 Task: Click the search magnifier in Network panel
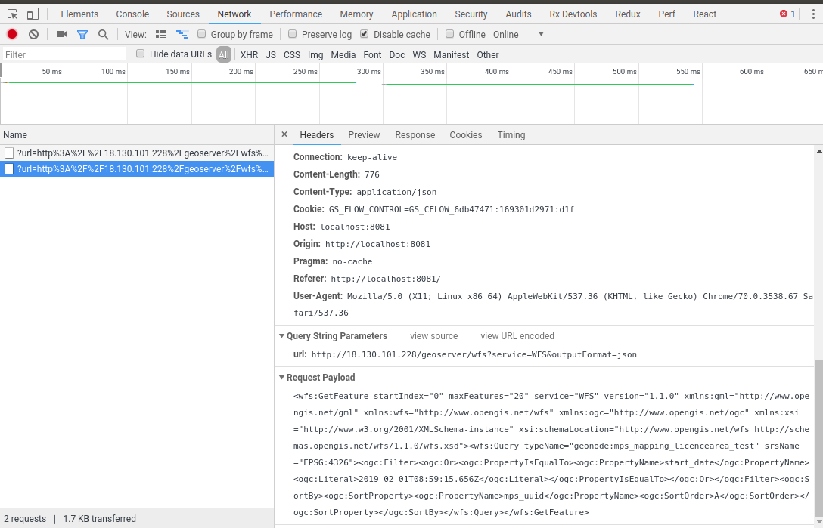(x=104, y=34)
